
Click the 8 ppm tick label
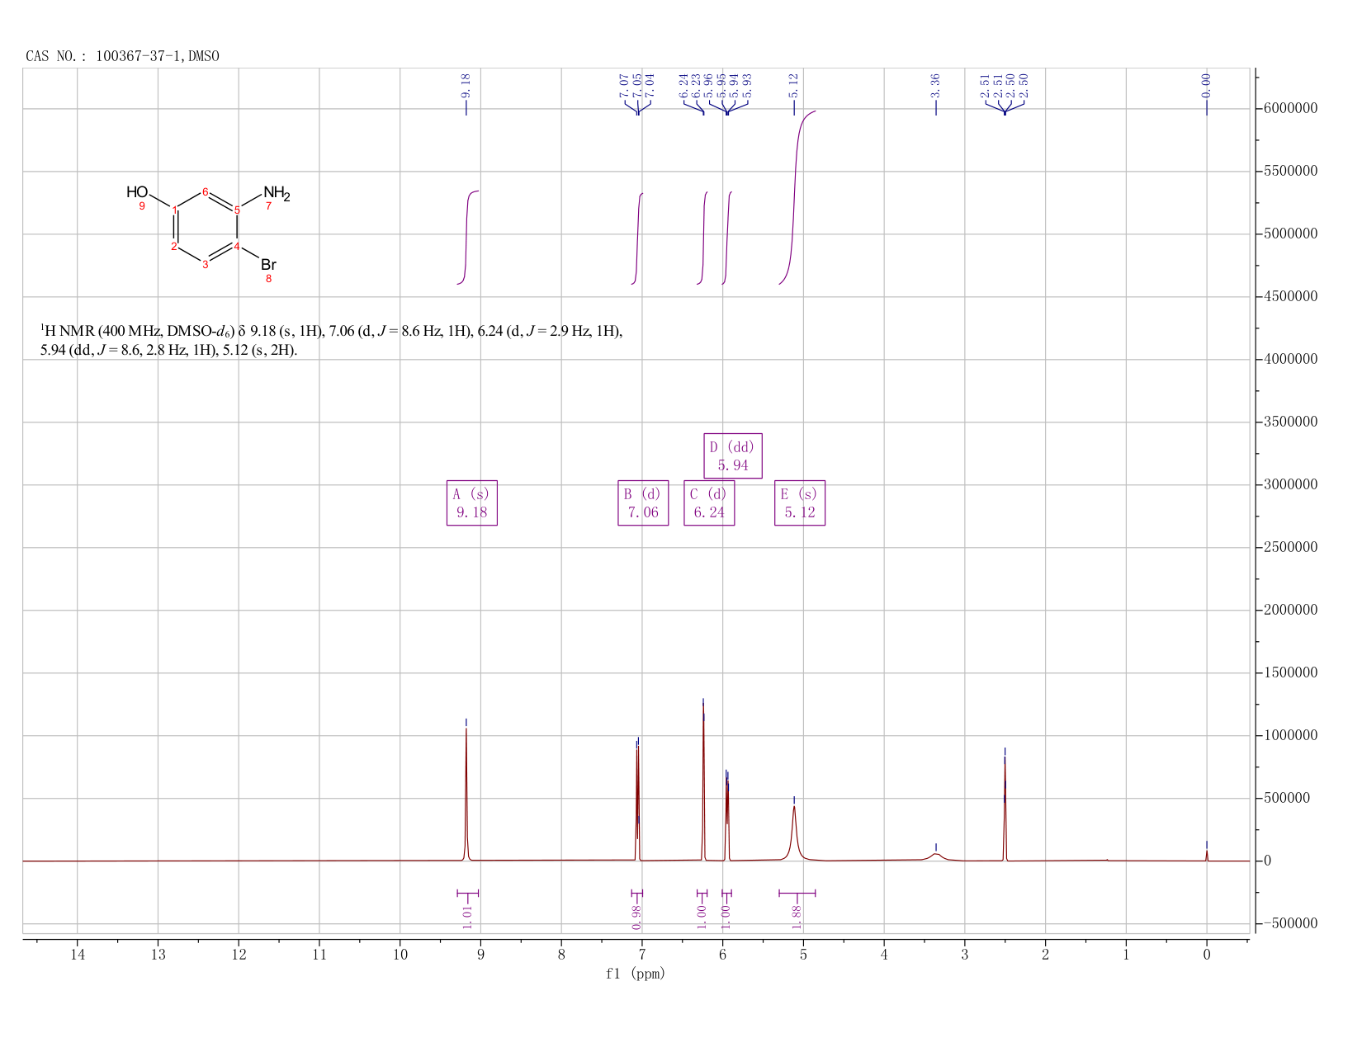pos(561,954)
